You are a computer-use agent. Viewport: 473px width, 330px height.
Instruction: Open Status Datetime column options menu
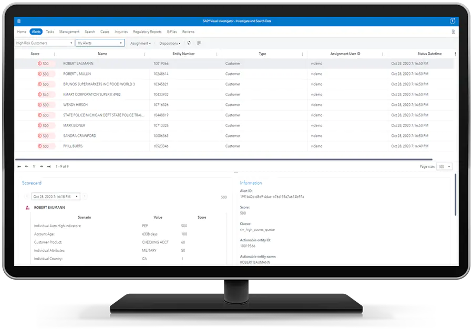pos(455,54)
